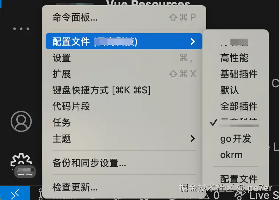Expand the 主题 submenu arrow
Viewport: 279px width, 200px height.
(x=193, y=139)
